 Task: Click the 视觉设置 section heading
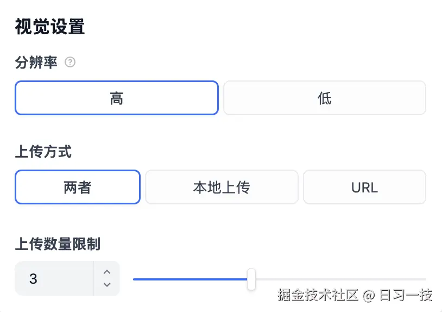coord(50,27)
